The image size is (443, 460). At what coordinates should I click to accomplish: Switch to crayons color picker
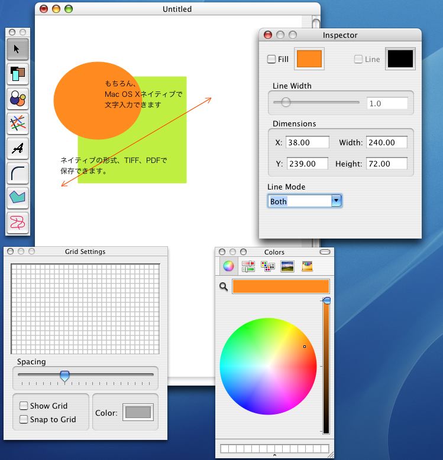(x=307, y=266)
